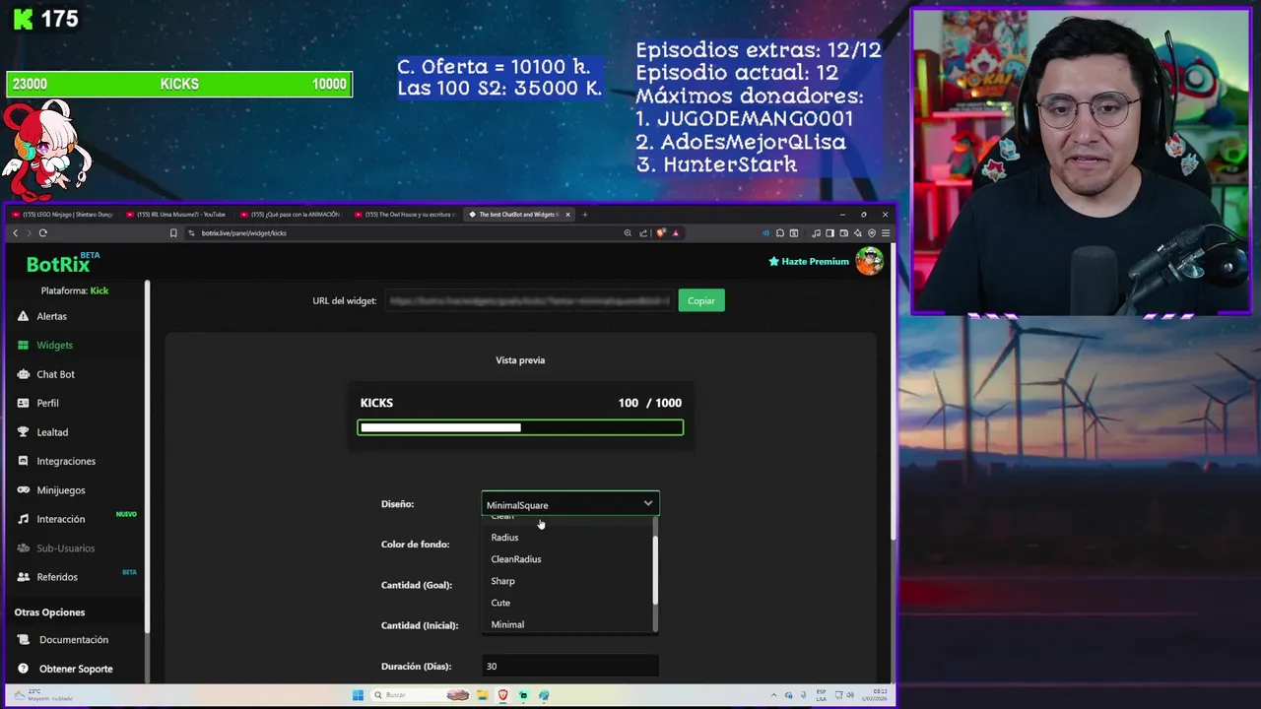Click the browser back arrow
This screenshot has width=1261, height=709.
pyautogui.click(x=15, y=233)
